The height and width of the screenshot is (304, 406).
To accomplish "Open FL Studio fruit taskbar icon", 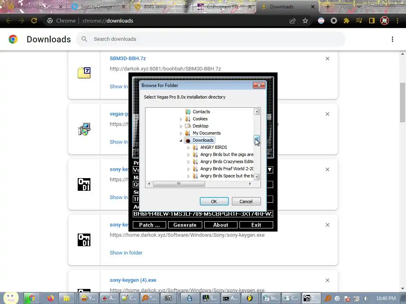I will click(249, 298).
